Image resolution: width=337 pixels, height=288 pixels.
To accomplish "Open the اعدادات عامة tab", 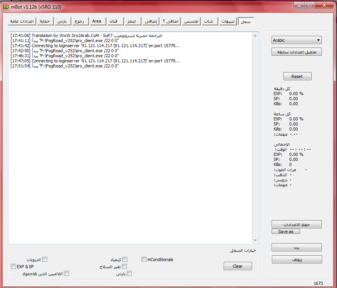I will coord(22,21).
